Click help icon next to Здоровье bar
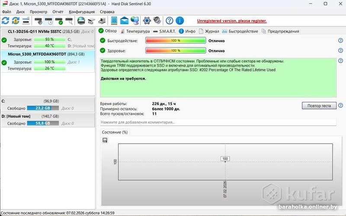 [340, 50]
